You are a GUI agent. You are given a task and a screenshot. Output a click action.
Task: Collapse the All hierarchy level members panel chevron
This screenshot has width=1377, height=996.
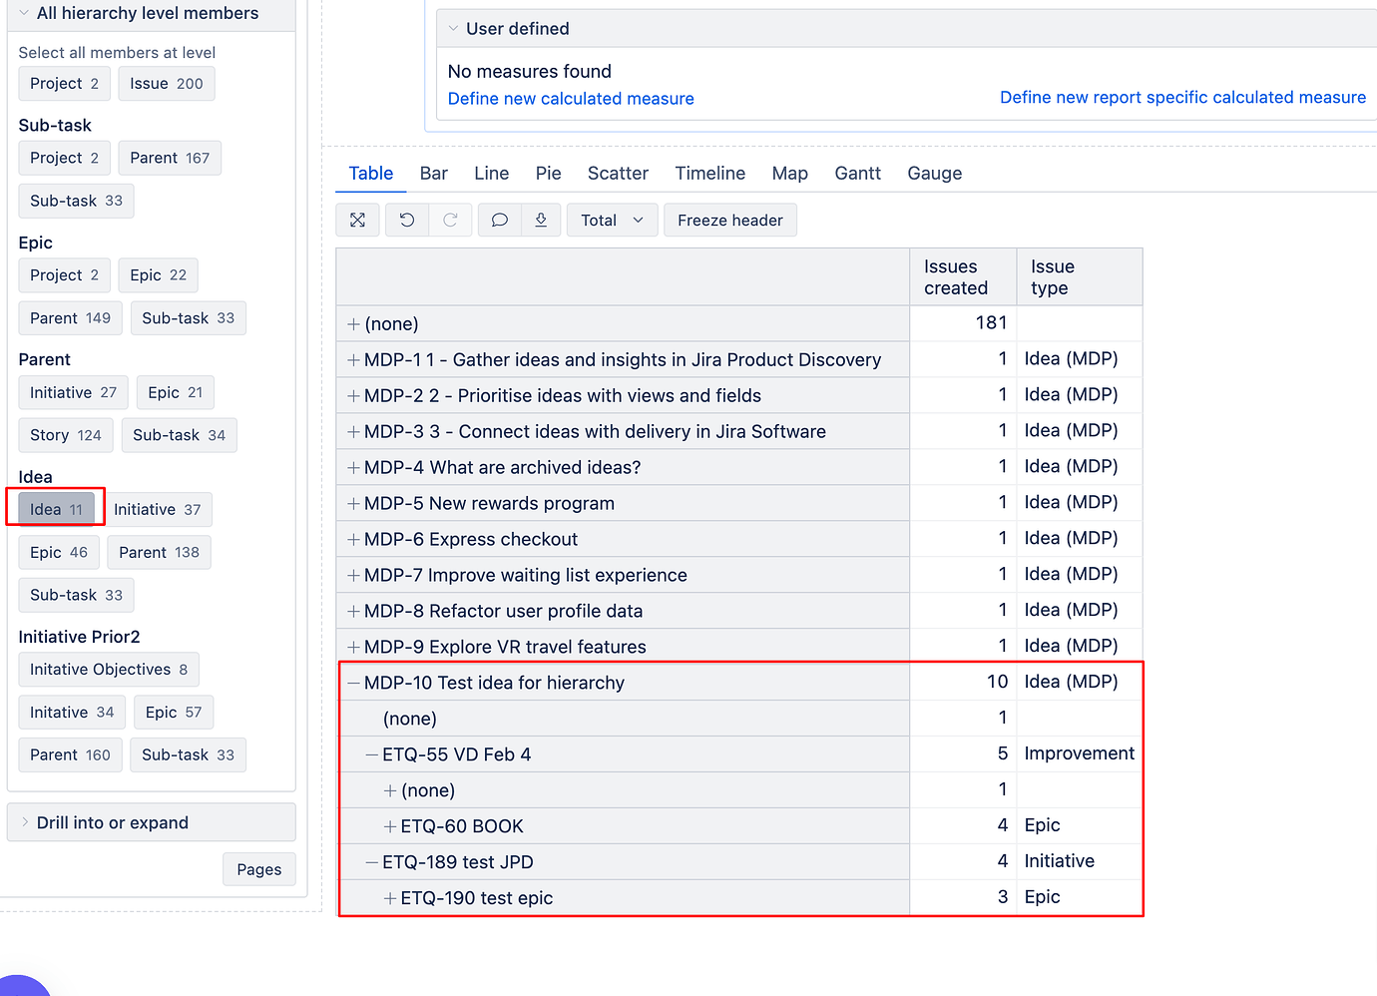(x=24, y=14)
